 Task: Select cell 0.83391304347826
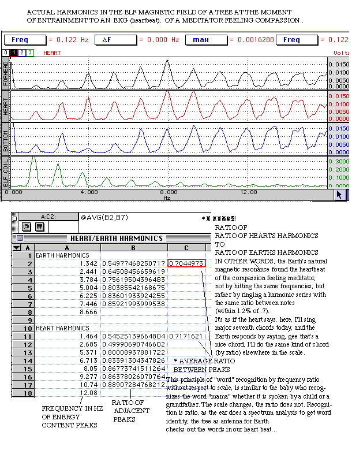tap(134, 361)
